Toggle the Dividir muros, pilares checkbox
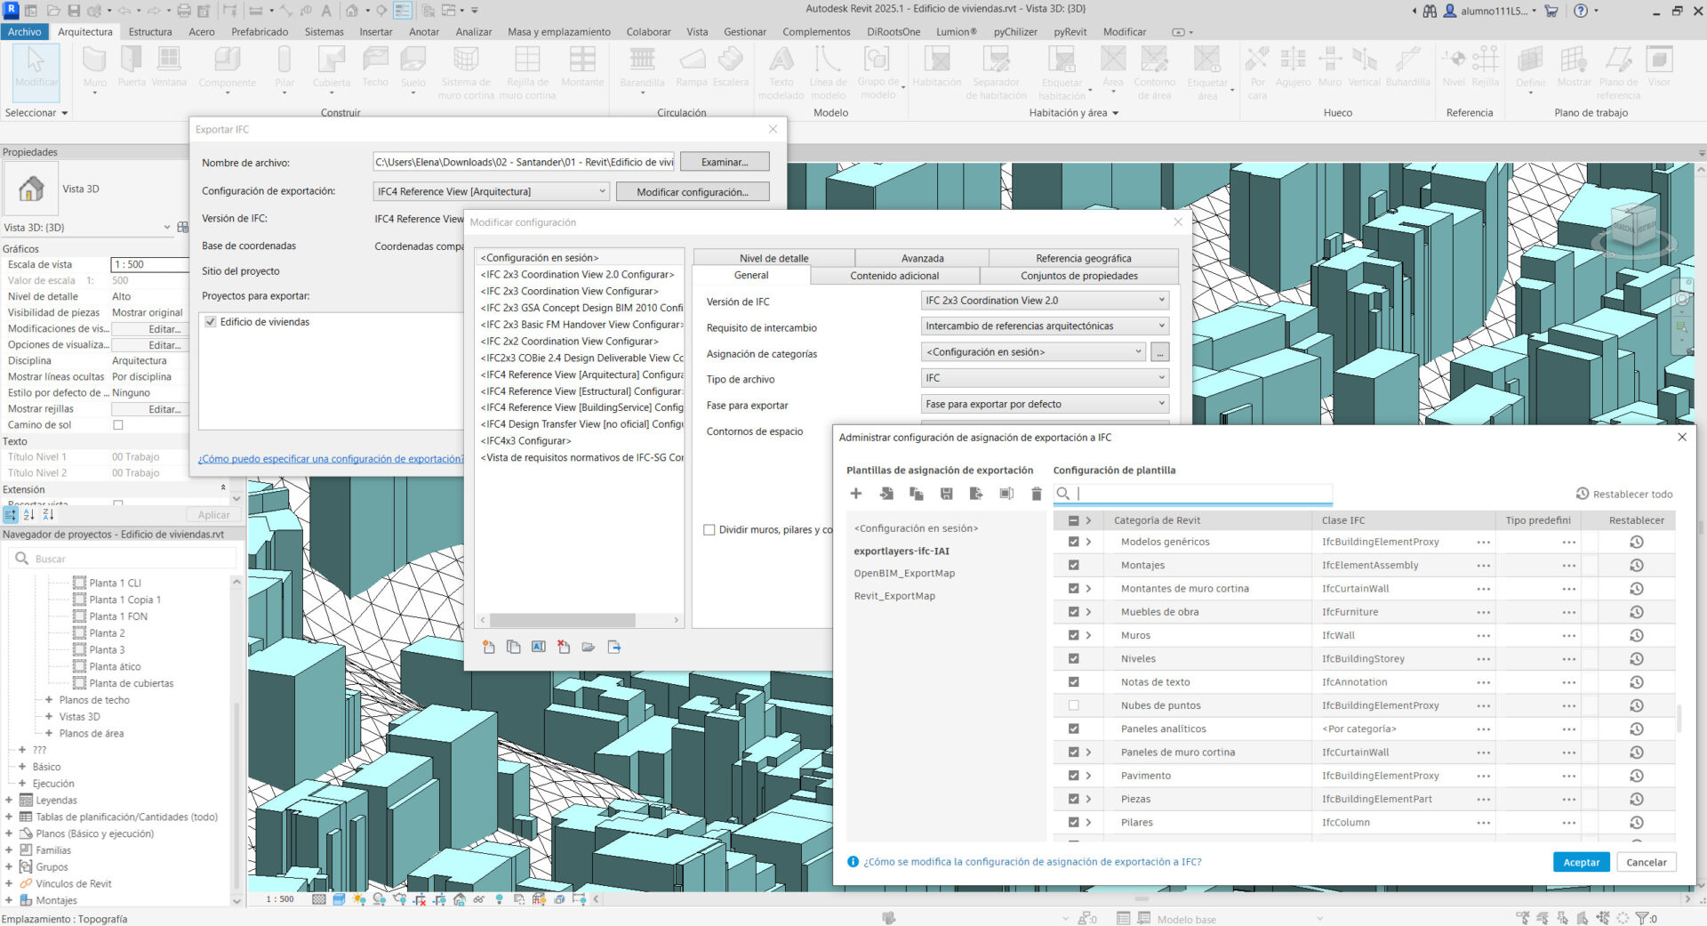 (709, 530)
